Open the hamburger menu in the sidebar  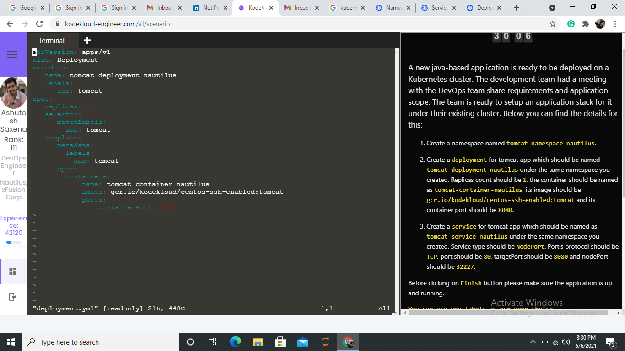[x=12, y=55]
